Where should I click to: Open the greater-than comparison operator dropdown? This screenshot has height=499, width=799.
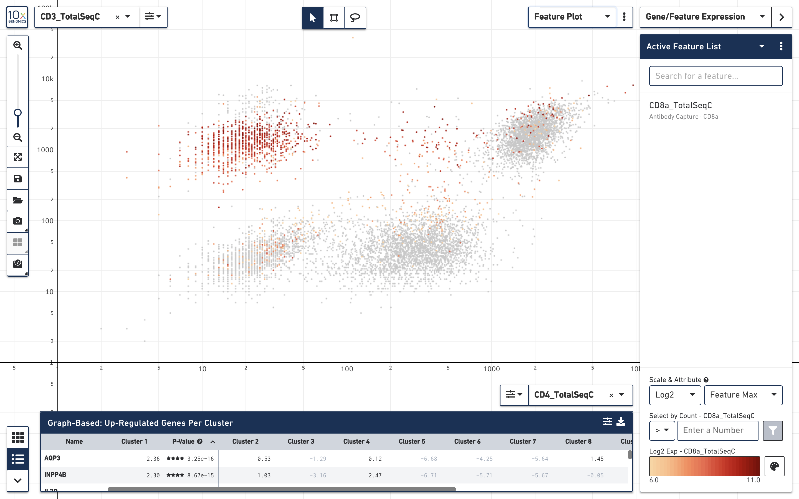coord(662,430)
